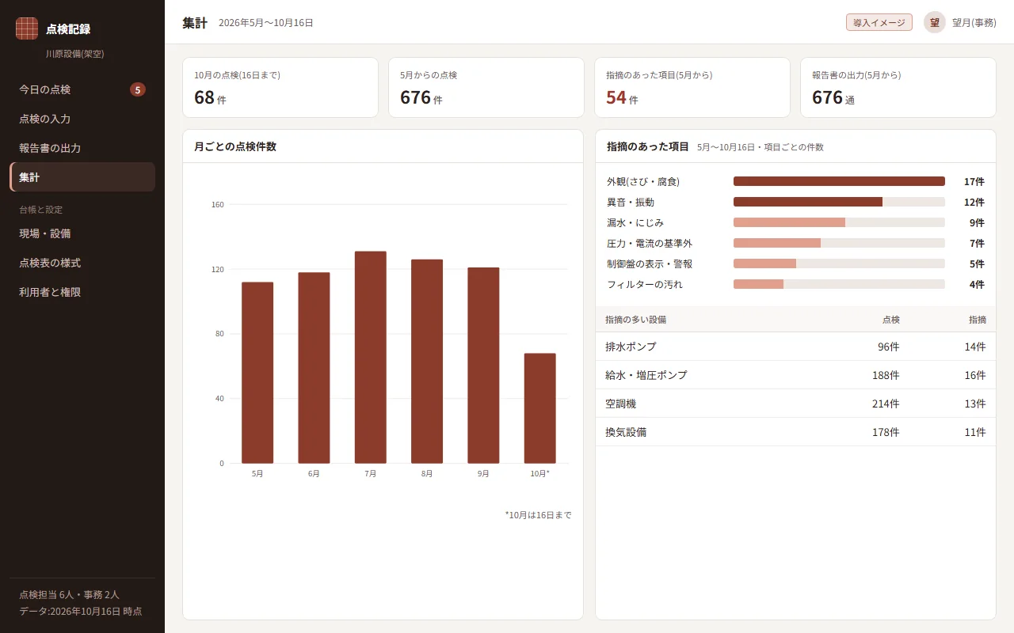Click the 9月 bar in the chart
The width and height of the screenshot is (1014, 633).
point(483,366)
